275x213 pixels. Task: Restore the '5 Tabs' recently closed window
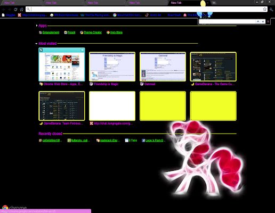click(x=131, y=141)
